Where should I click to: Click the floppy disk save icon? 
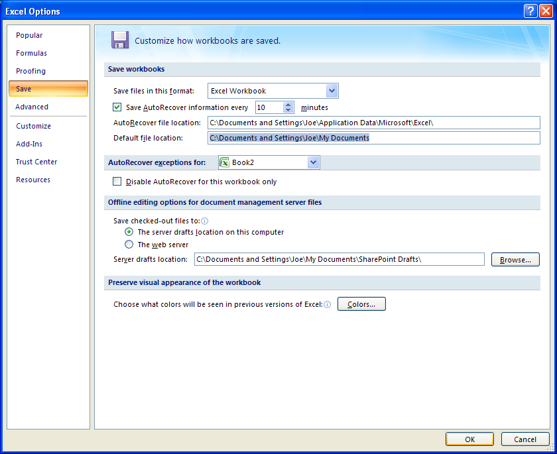pyautogui.click(x=120, y=40)
